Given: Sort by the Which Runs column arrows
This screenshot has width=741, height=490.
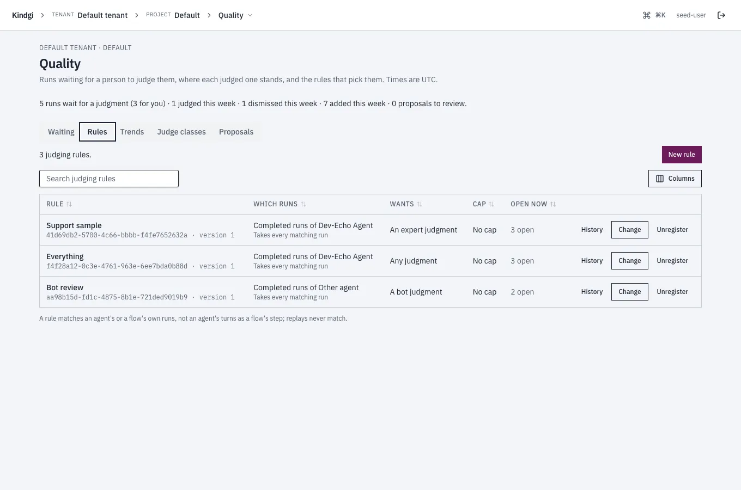Looking at the screenshot, I should point(303,204).
